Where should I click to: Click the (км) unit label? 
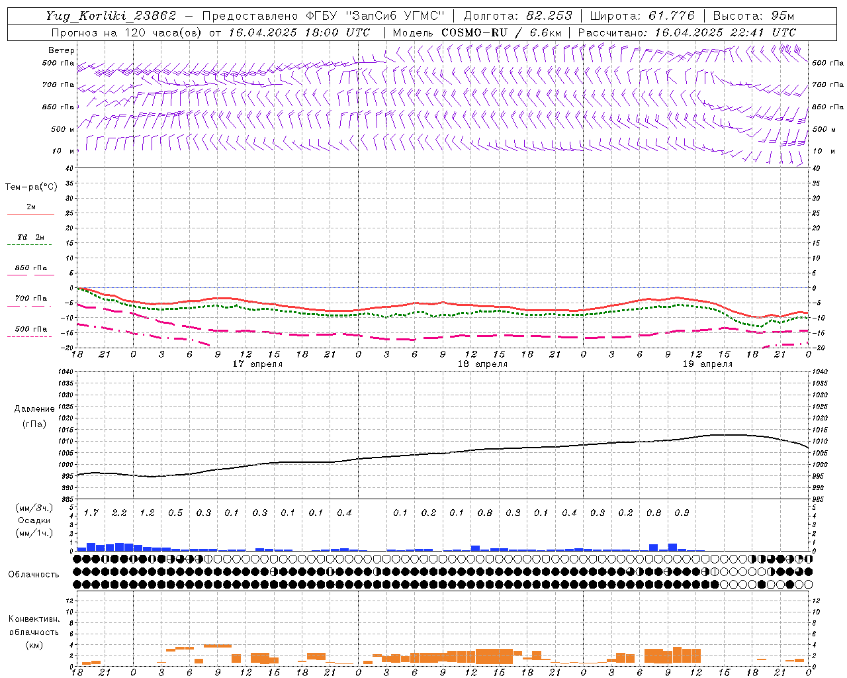pyautogui.click(x=34, y=645)
